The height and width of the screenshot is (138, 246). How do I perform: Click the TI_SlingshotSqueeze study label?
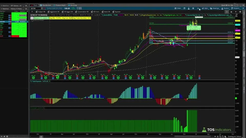pyautogui.click(x=148, y=15)
